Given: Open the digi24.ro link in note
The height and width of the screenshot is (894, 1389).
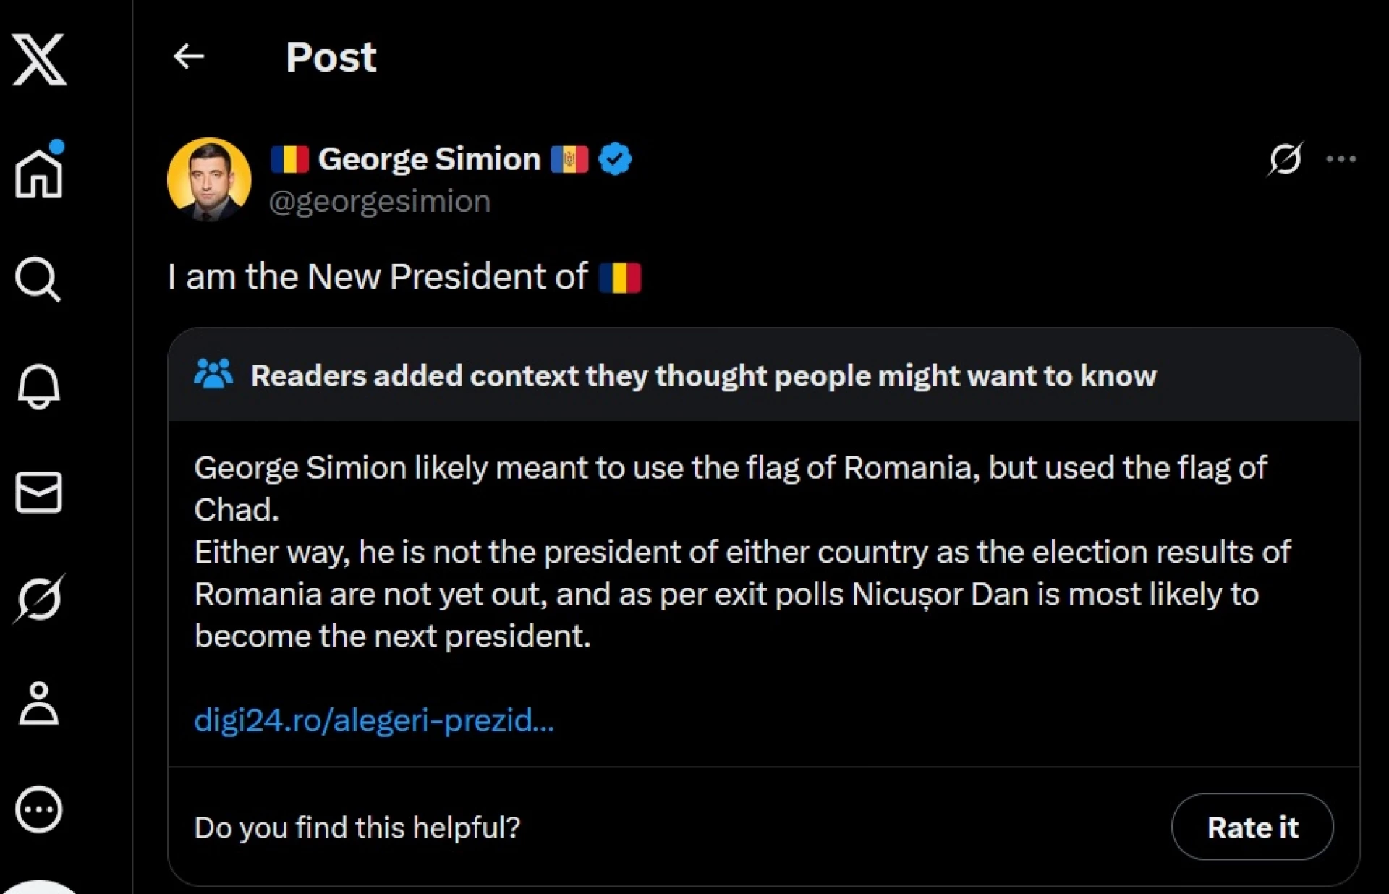Looking at the screenshot, I should point(374,720).
